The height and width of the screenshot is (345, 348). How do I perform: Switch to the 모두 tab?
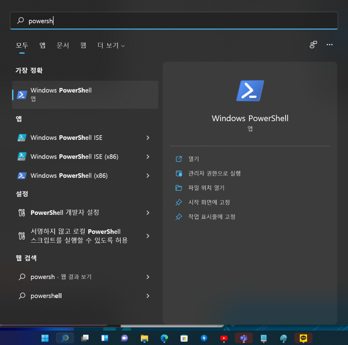(22, 45)
